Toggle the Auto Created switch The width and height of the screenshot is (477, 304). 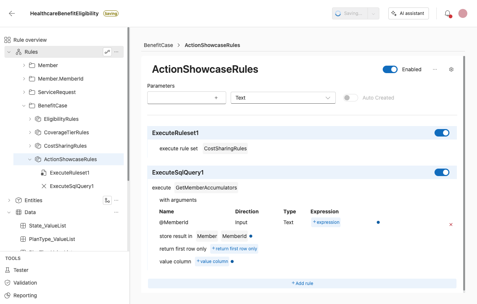[x=351, y=98]
